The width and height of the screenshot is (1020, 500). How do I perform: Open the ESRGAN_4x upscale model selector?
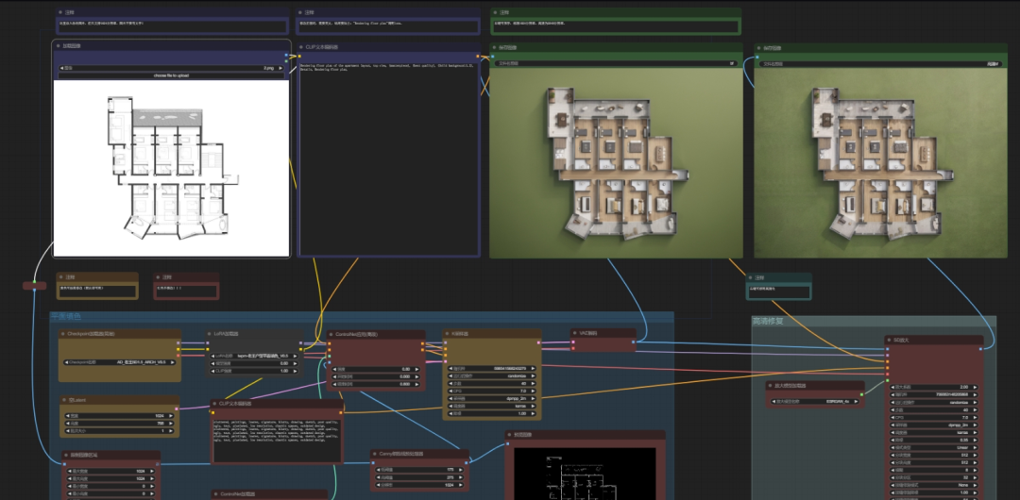[x=815, y=401]
